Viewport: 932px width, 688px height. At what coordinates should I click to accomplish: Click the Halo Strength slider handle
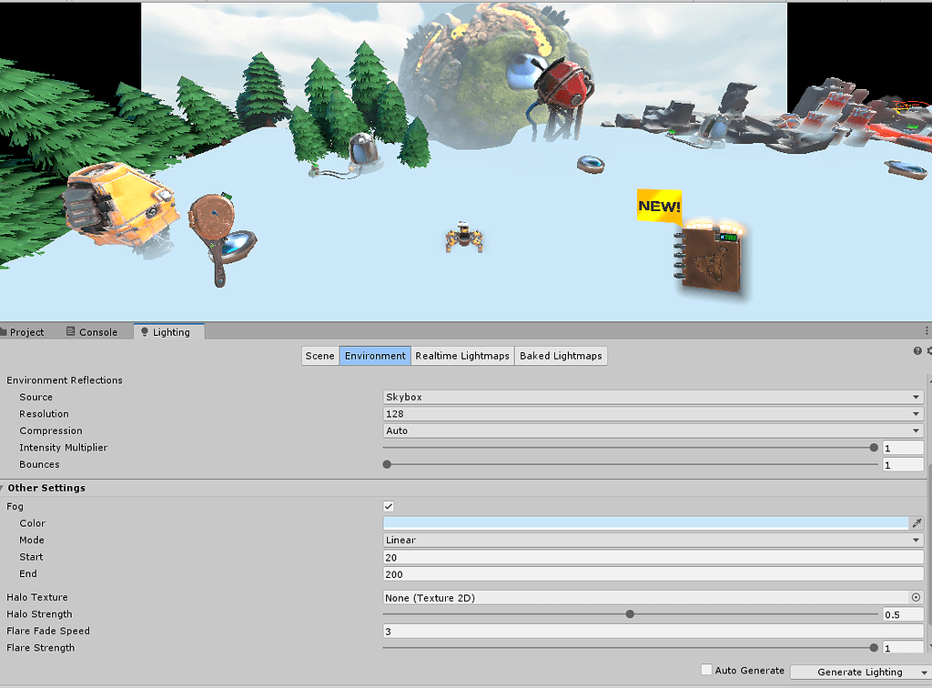(630, 614)
